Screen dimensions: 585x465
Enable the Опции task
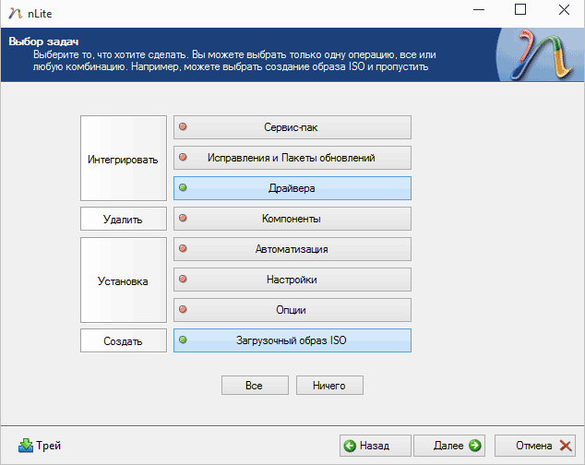[x=292, y=310]
